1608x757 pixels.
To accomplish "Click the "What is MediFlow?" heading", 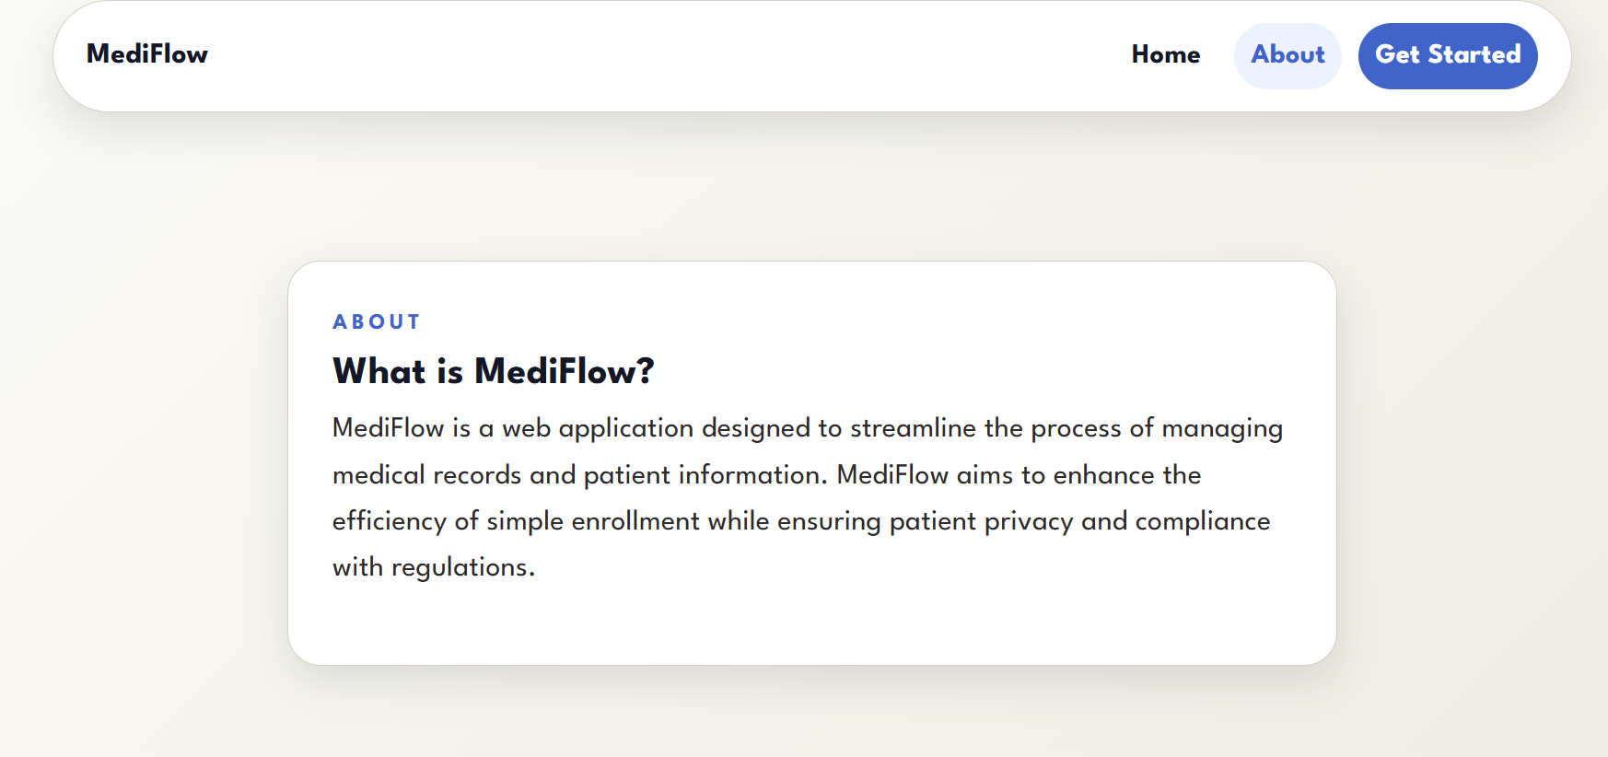I will tap(494, 372).
